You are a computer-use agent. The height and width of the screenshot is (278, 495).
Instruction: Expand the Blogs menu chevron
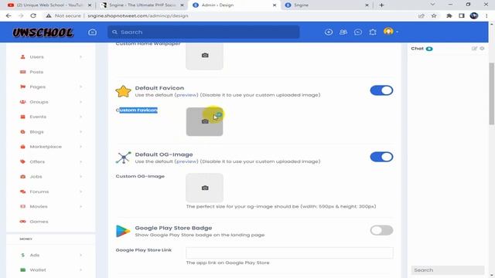click(x=80, y=132)
